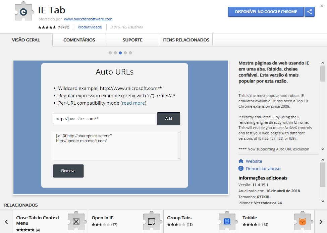The height and width of the screenshot is (233, 327).
Task: Open www.blackfishsoftware.com link
Action: click(88, 19)
